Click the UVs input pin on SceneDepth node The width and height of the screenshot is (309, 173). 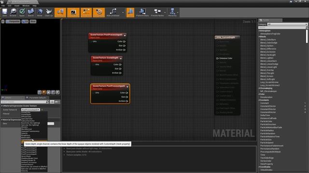[94, 64]
